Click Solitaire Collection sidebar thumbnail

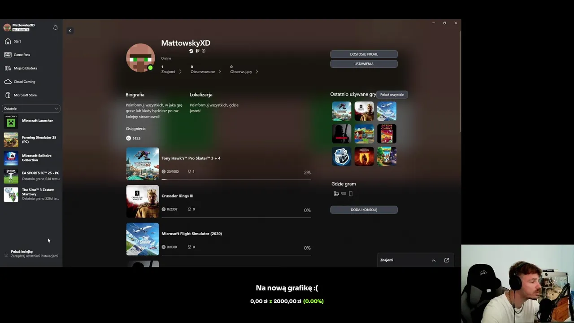coord(11,158)
